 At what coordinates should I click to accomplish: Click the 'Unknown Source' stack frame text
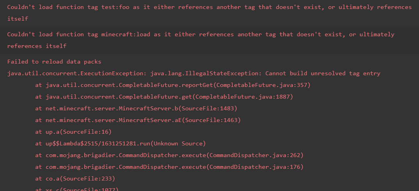(x=178, y=143)
